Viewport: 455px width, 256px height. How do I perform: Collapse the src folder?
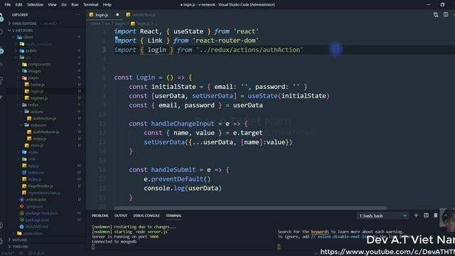point(28,58)
